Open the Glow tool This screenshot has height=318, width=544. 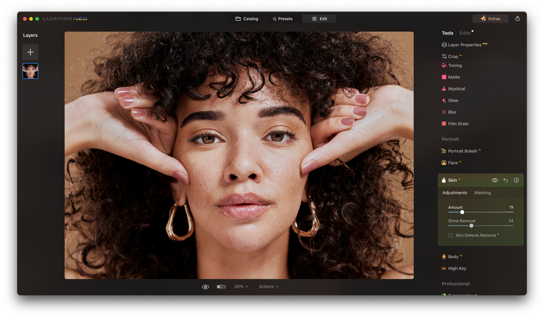click(x=453, y=100)
